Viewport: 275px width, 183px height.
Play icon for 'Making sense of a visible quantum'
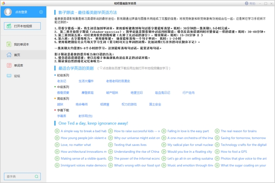click(57, 158)
